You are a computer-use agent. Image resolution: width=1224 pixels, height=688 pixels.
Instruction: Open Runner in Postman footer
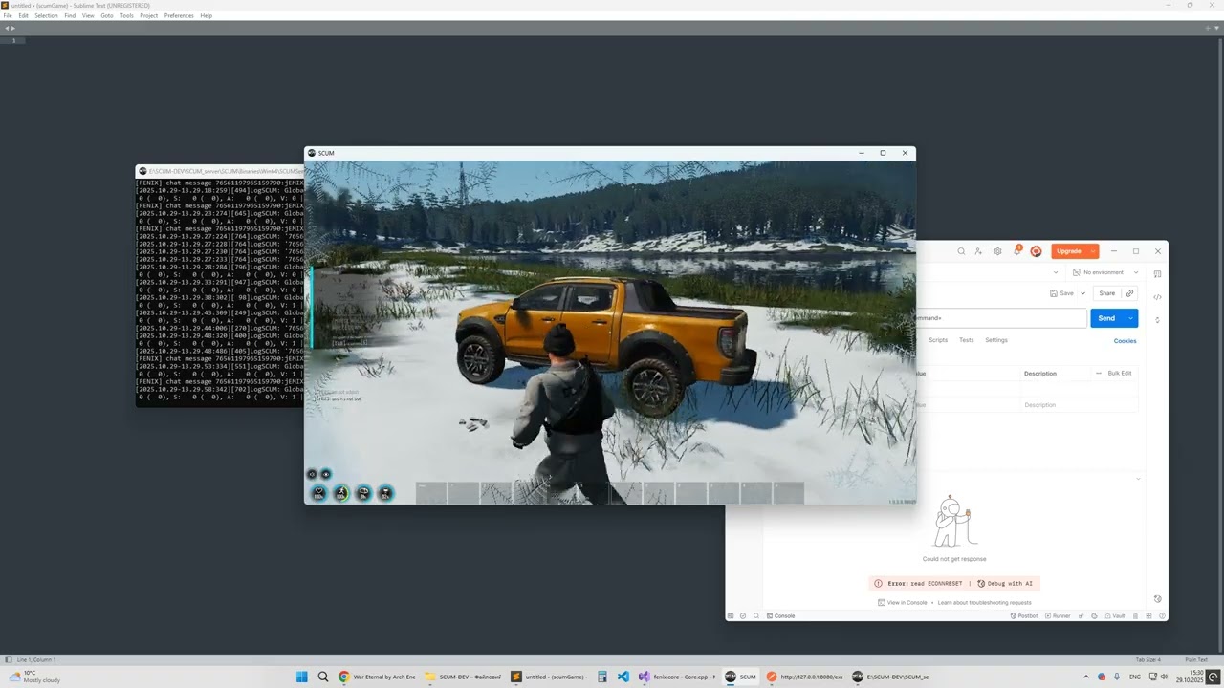point(1058,616)
